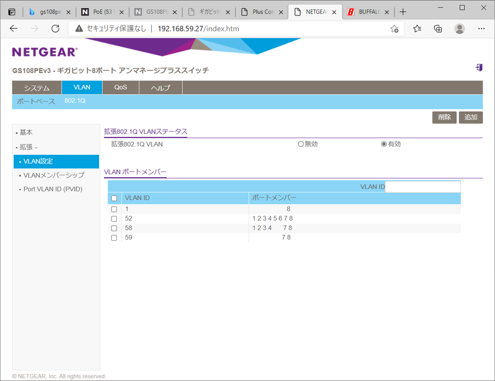Click the browser back arrow
495x381 pixels.
13,29
